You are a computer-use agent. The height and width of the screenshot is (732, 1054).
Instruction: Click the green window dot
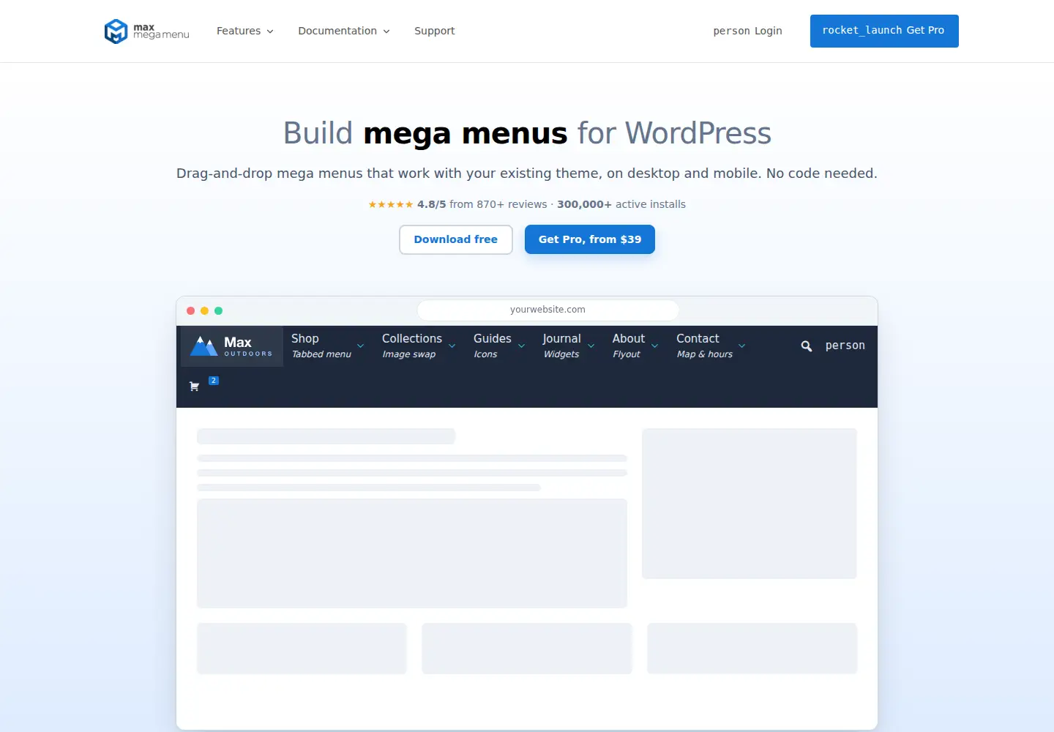218,311
